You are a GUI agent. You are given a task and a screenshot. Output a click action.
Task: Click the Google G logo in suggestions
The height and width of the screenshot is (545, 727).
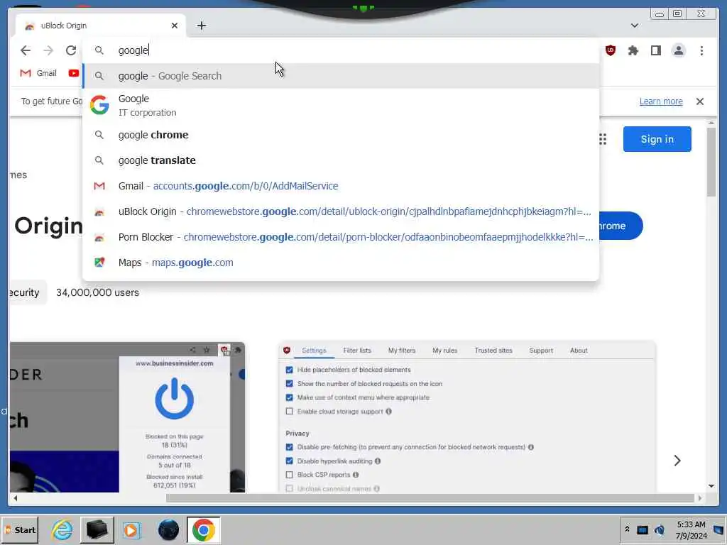tap(99, 105)
